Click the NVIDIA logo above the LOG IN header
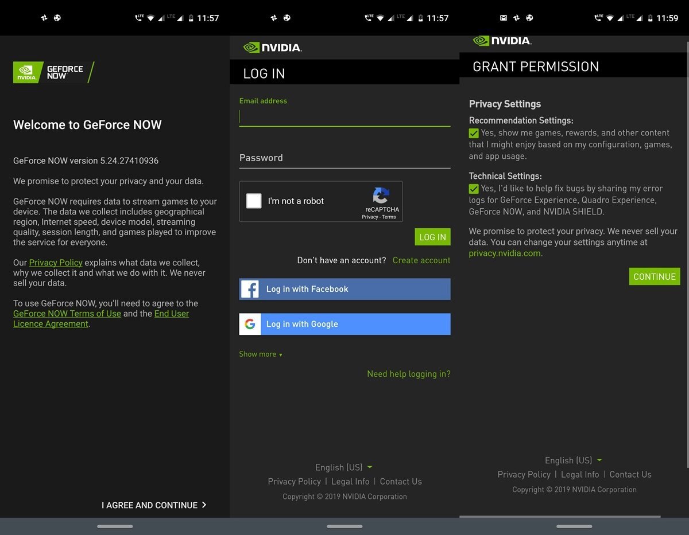 (x=273, y=48)
